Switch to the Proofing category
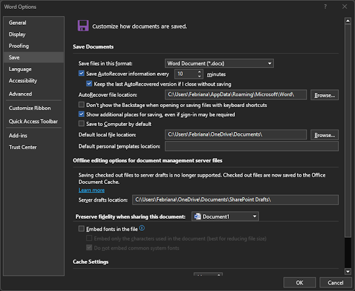355x291 pixels. click(x=19, y=46)
